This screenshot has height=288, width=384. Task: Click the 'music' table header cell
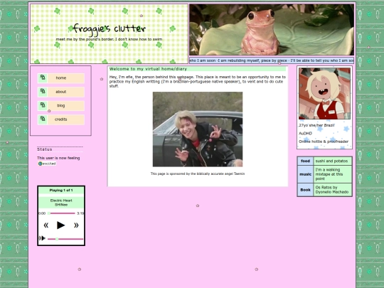pyautogui.click(x=305, y=174)
